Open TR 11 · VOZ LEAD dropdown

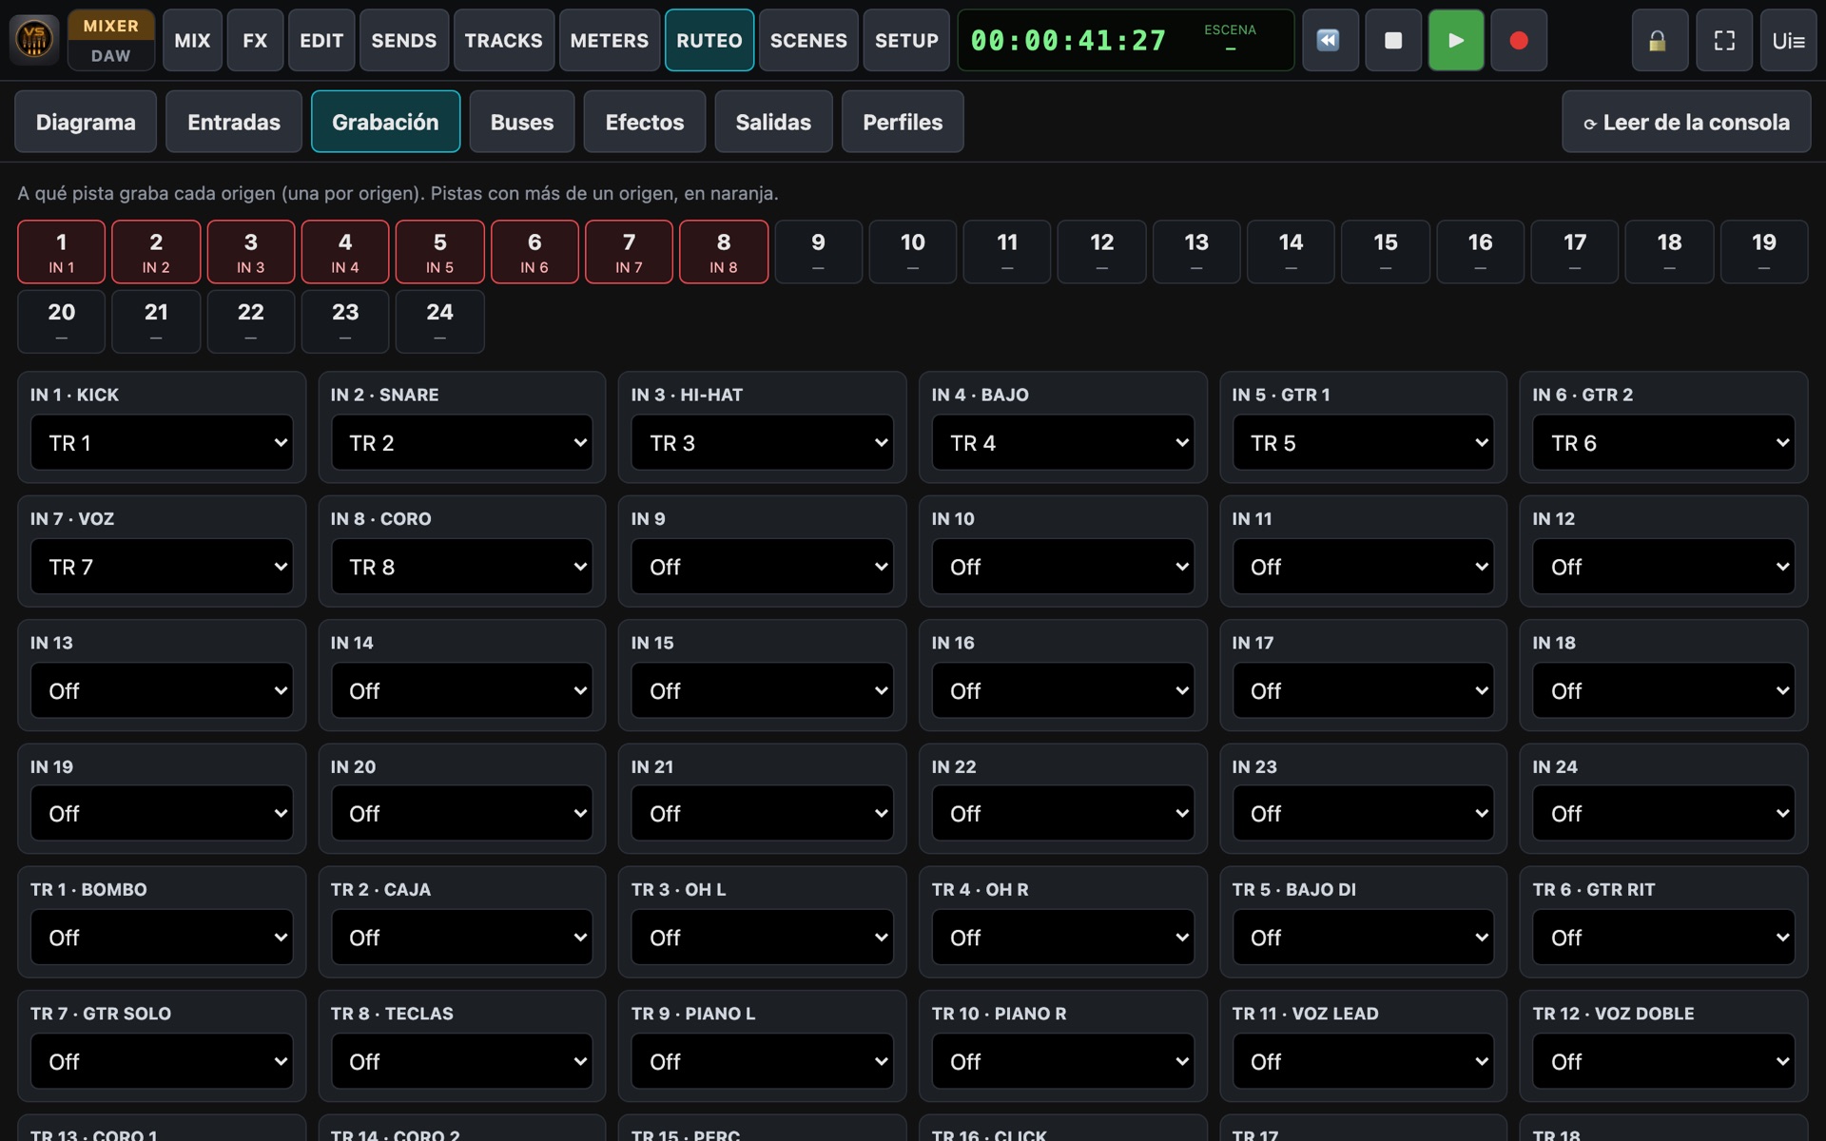(1363, 1061)
